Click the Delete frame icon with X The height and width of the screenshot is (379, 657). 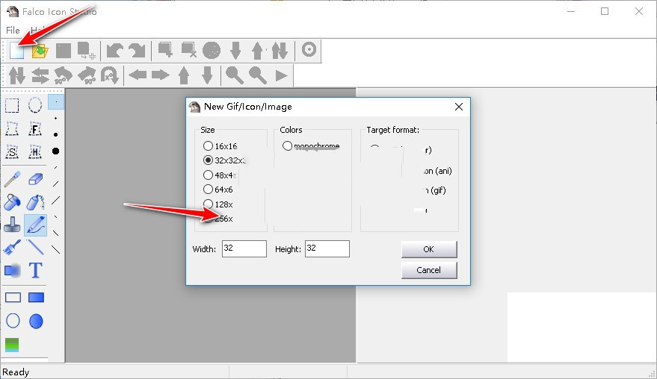click(188, 50)
